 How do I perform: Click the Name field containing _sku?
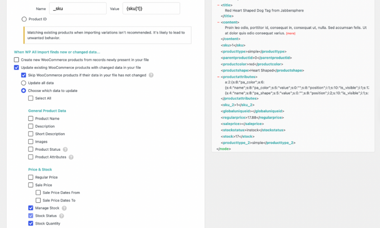pos(78,9)
